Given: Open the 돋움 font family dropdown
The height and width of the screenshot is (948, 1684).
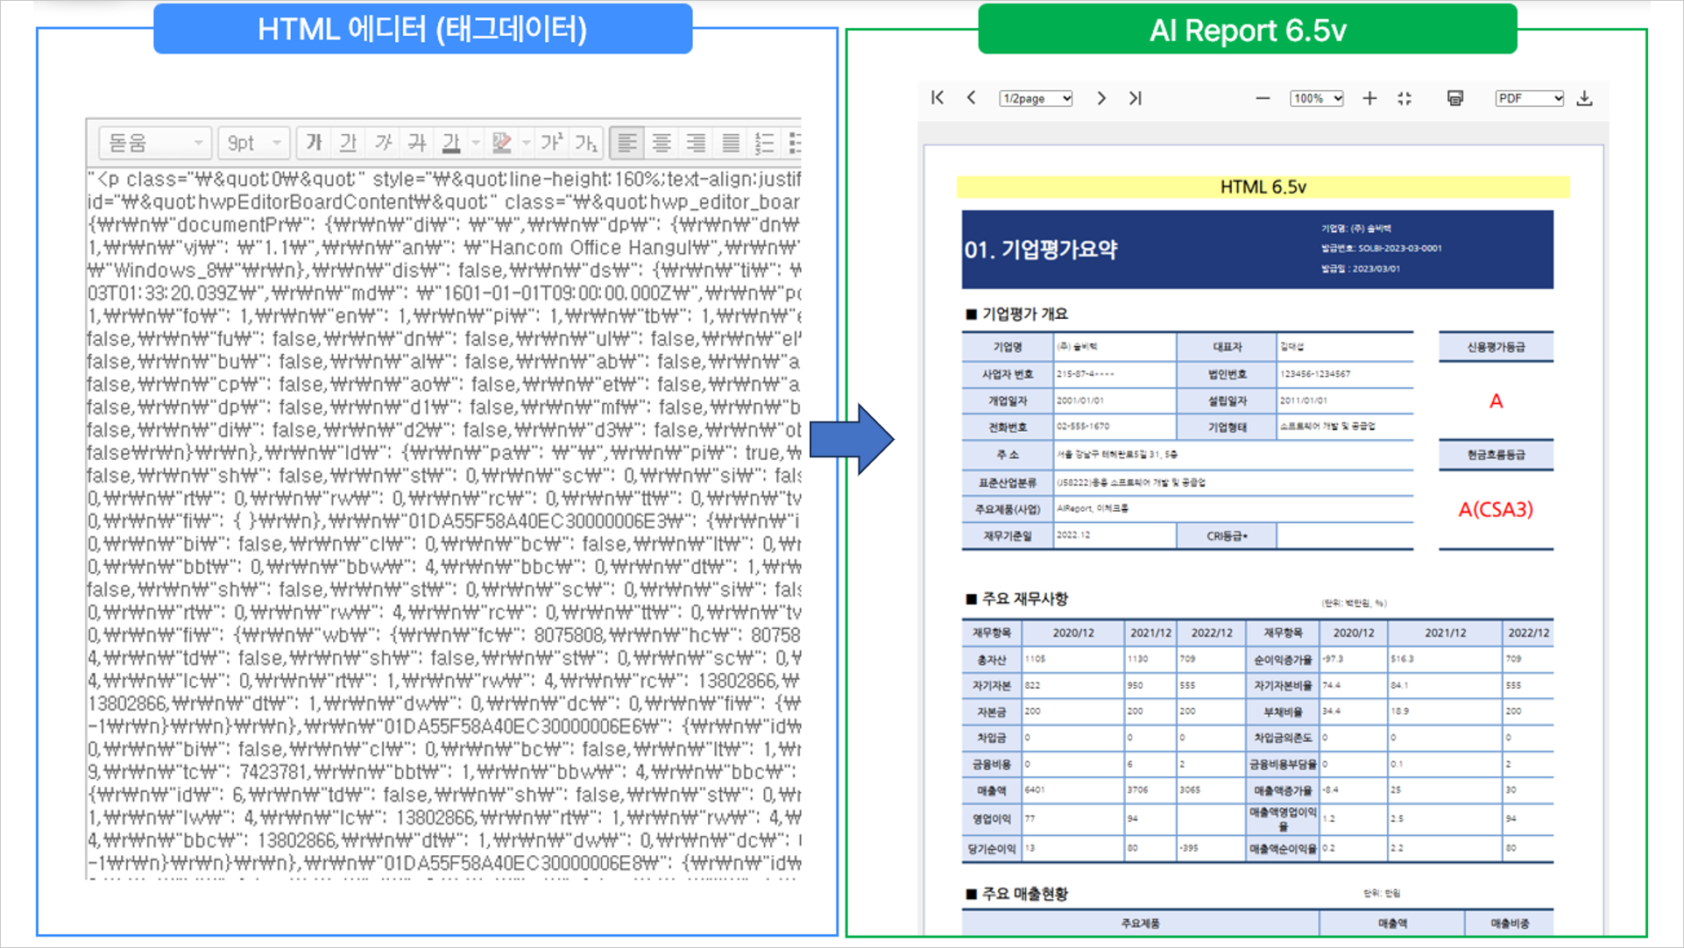Looking at the screenshot, I should [155, 142].
